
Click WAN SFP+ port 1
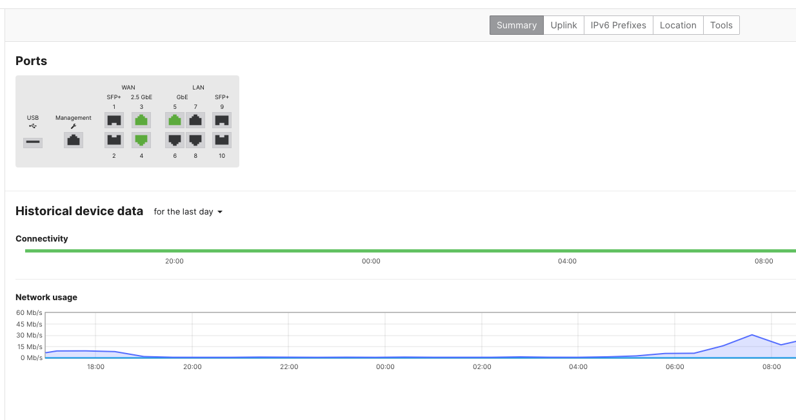click(x=114, y=120)
